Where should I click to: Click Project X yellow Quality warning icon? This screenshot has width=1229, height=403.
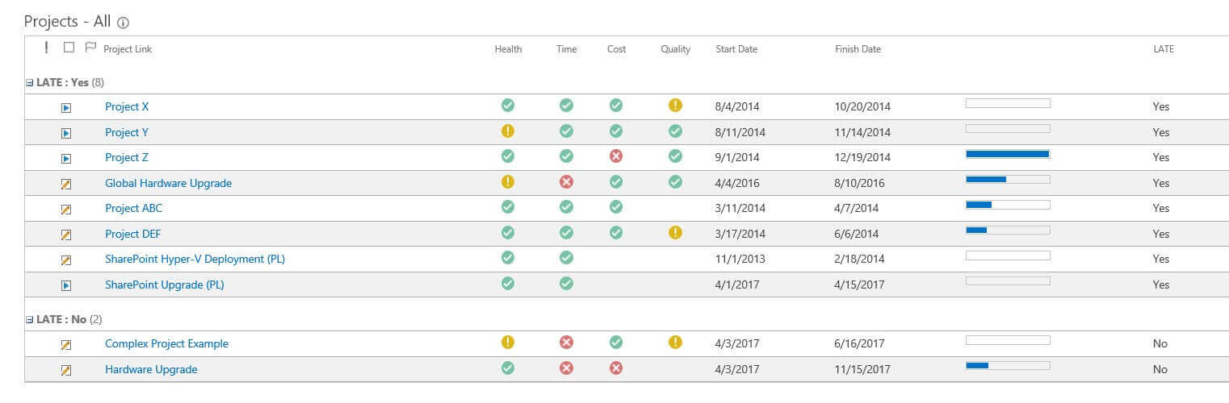[675, 105]
